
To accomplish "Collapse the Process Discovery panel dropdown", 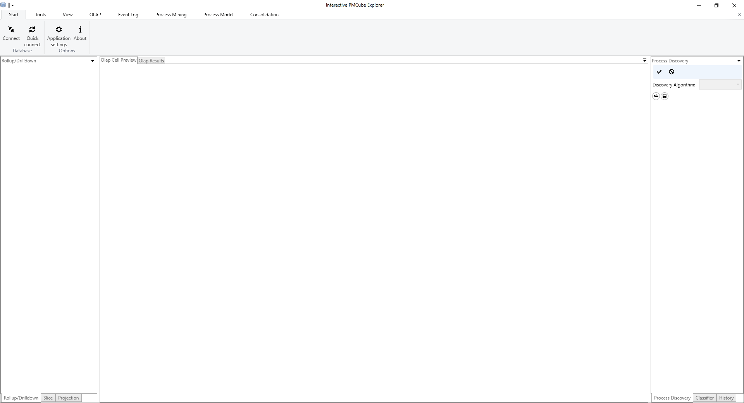I will [738, 61].
